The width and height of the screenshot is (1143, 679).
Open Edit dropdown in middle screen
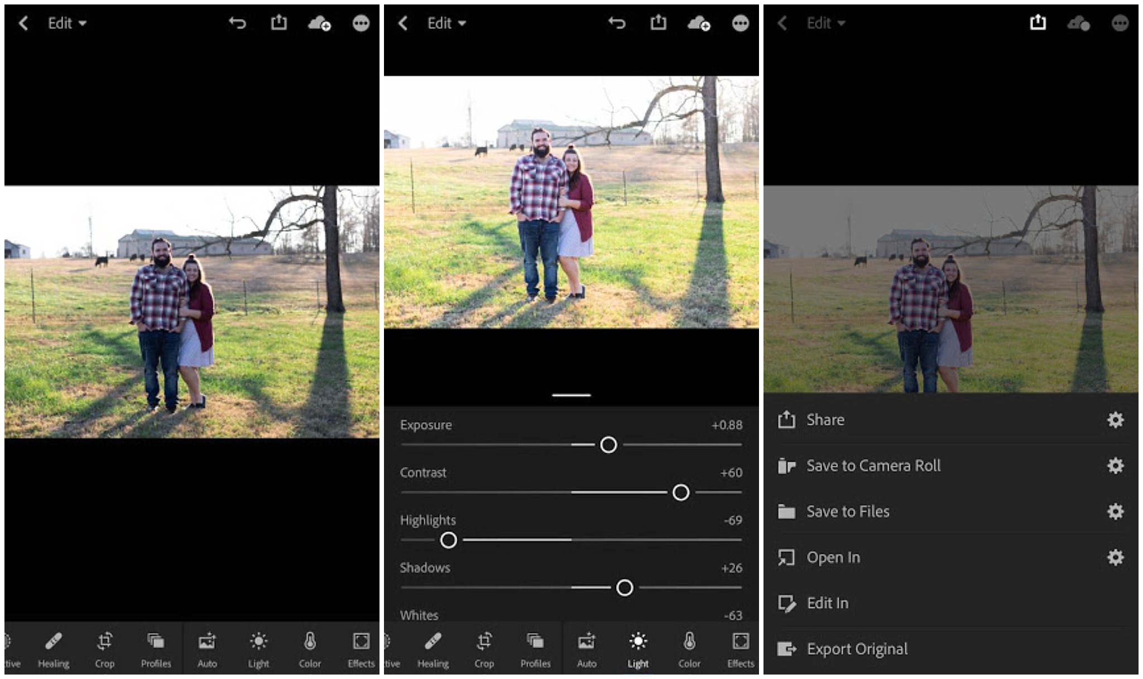[x=446, y=23]
